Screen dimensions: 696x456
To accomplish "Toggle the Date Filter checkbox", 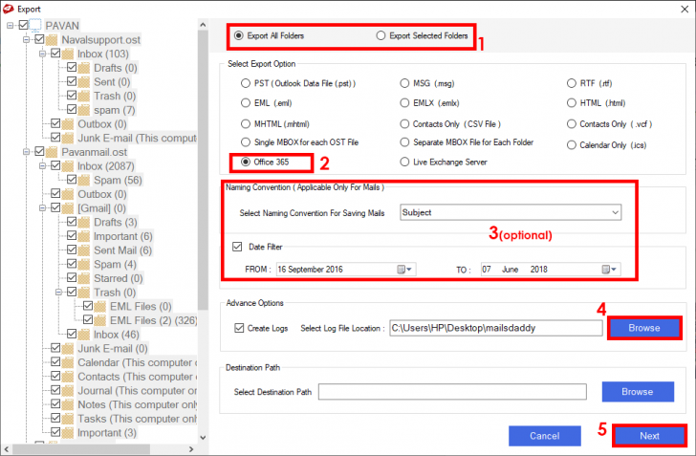I will (237, 247).
